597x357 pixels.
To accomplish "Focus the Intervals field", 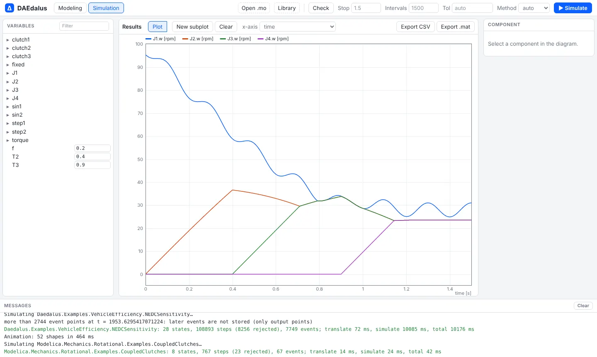I will [423, 8].
